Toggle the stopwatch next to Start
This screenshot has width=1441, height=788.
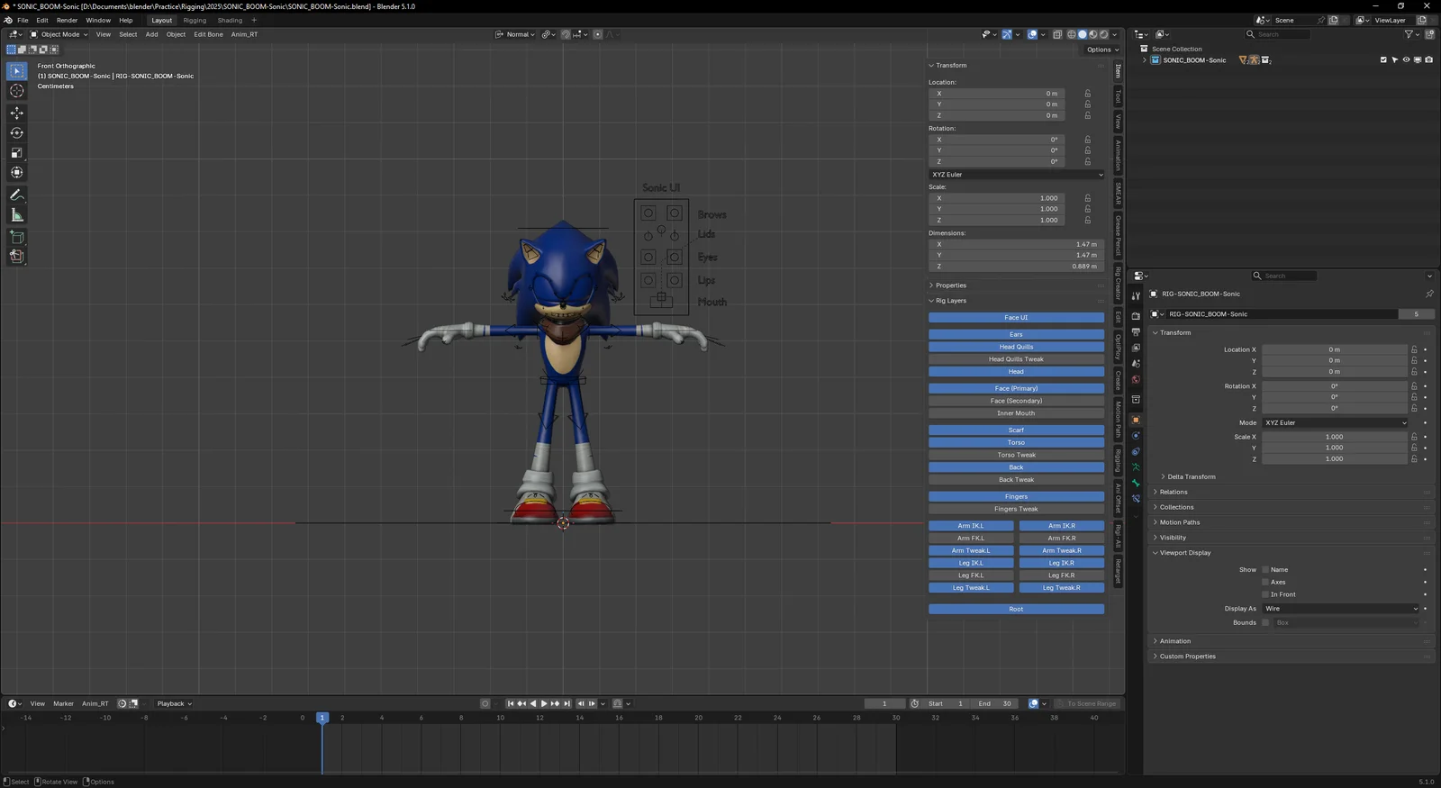pyautogui.click(x=915, y=703)
